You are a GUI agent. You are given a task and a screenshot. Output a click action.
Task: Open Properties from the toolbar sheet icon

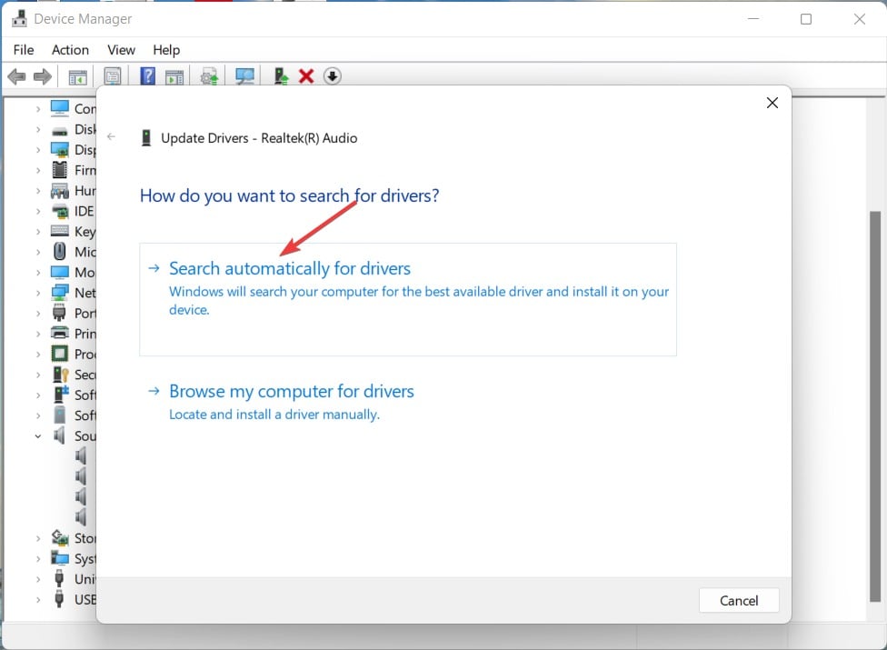(x=113, y=76)
